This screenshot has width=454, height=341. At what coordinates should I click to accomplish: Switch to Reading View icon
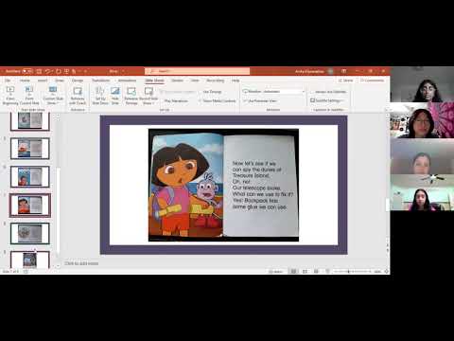click(316, 272)
